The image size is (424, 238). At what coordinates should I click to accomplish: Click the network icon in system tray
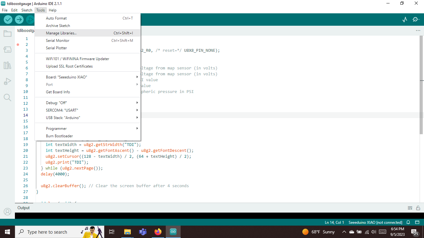(367, 232)
